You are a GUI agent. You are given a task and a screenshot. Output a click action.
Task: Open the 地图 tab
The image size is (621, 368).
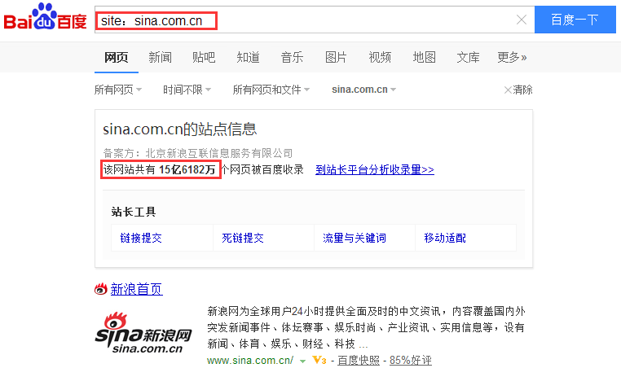424,57
